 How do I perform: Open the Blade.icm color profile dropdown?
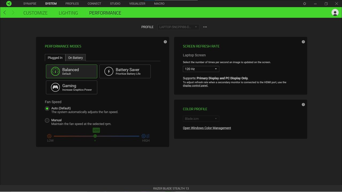[x=201, y=119]
